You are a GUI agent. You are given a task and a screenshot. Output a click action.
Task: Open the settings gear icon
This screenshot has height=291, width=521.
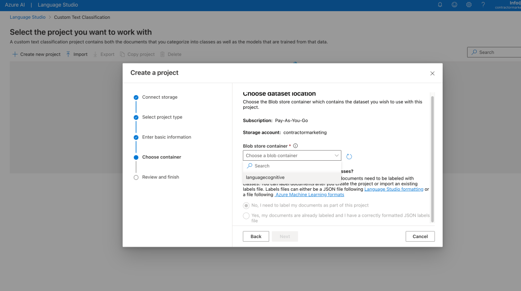click(x=469, y=5)
